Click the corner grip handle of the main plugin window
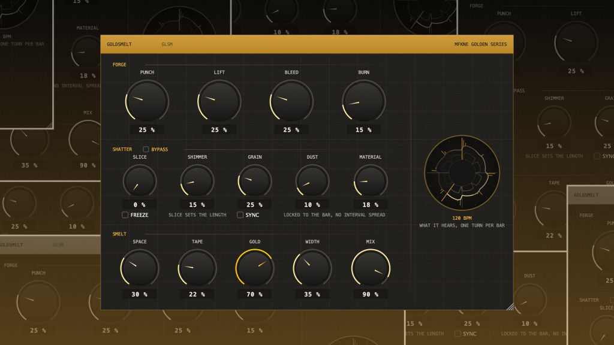 pyautogui.click(x=510, y=306)
